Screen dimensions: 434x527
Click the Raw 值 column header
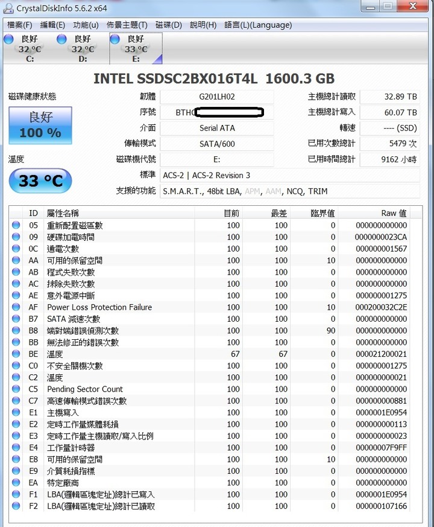[x=374, y=213]
